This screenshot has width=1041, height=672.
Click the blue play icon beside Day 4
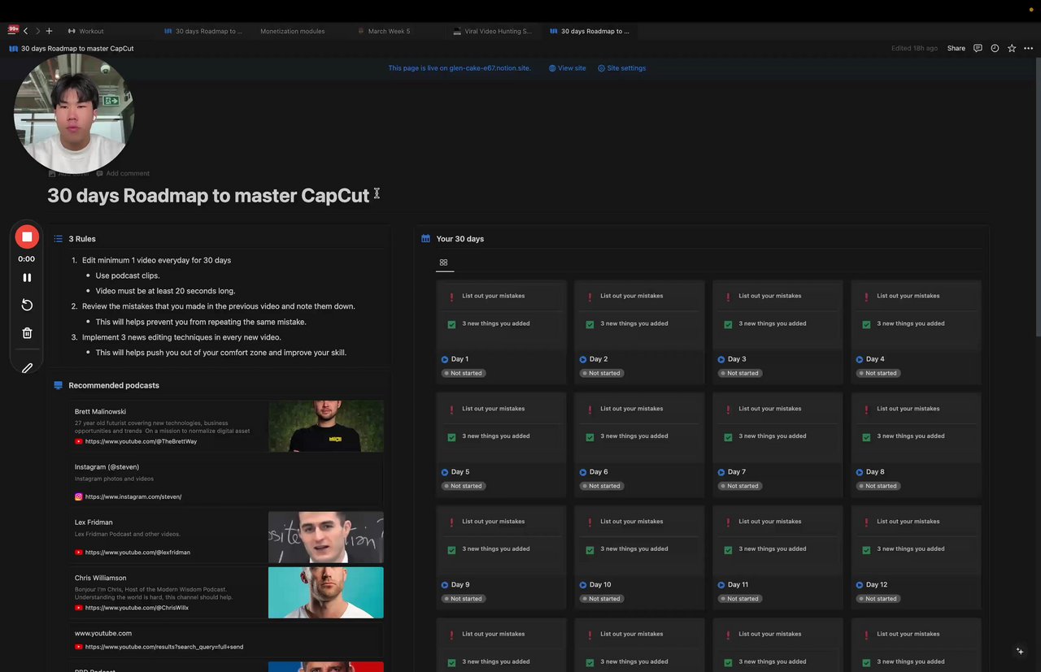(860, 359)
